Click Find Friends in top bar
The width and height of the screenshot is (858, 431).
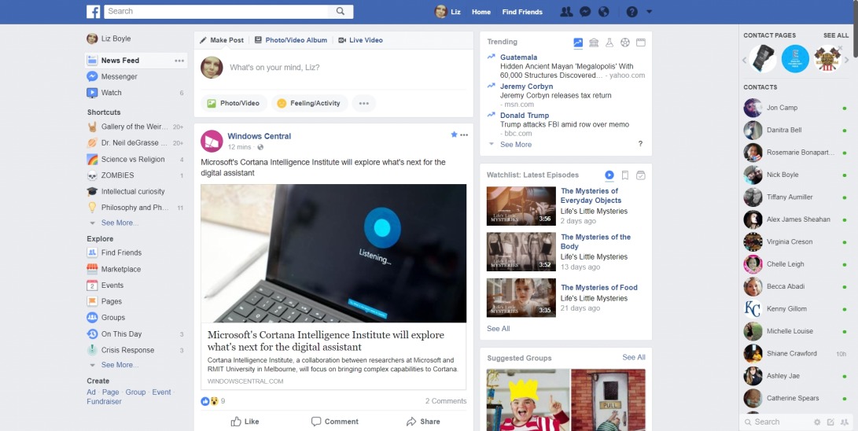[x=522, y=12]
